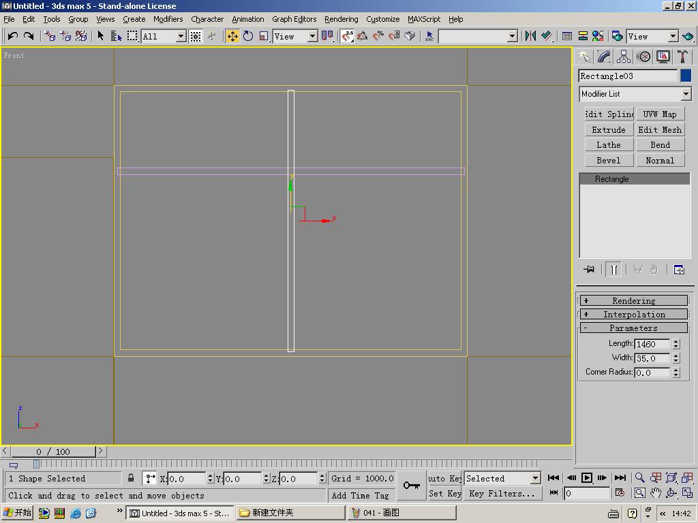Click the Rectangular Selection Region tool

pyautogui.click(x=132, y=36)
